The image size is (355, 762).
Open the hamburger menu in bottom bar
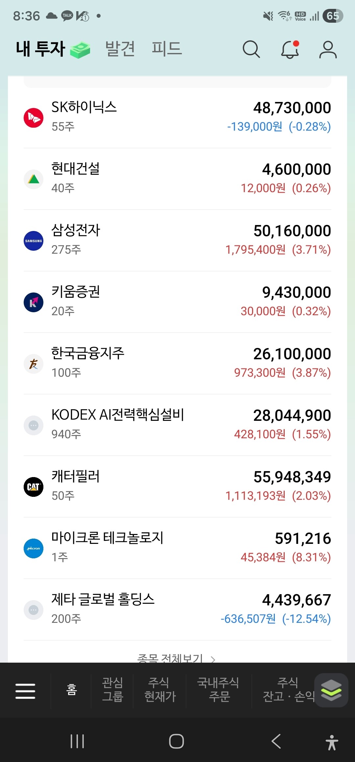[25, 690]
